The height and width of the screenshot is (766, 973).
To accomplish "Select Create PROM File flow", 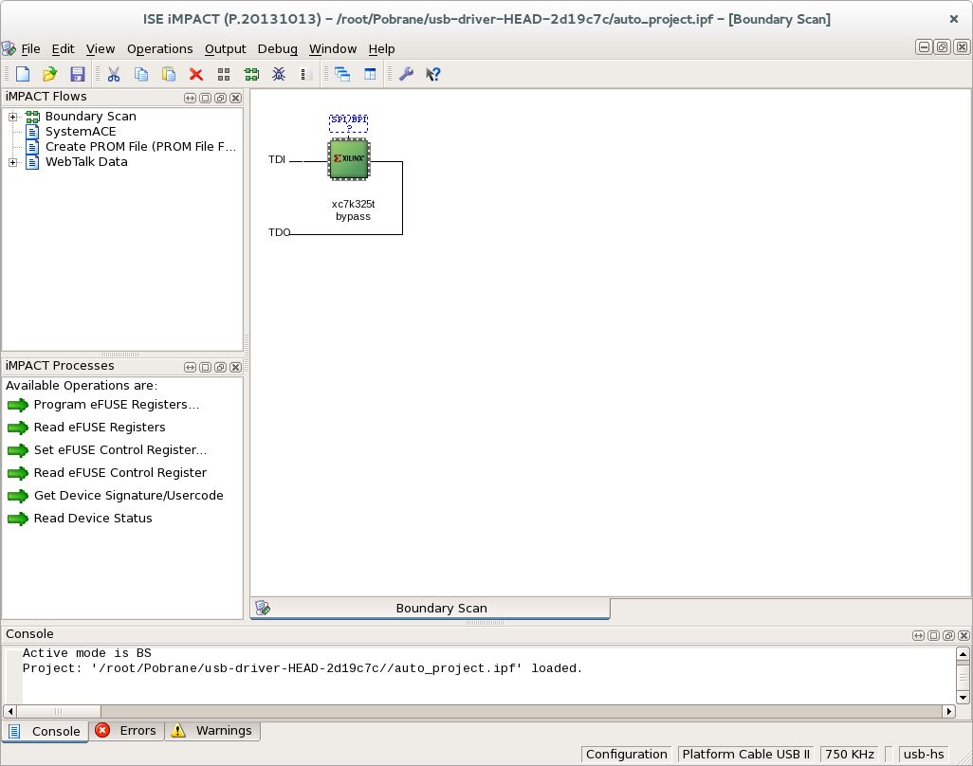I will pyautogui.click(x=141, y=147).
